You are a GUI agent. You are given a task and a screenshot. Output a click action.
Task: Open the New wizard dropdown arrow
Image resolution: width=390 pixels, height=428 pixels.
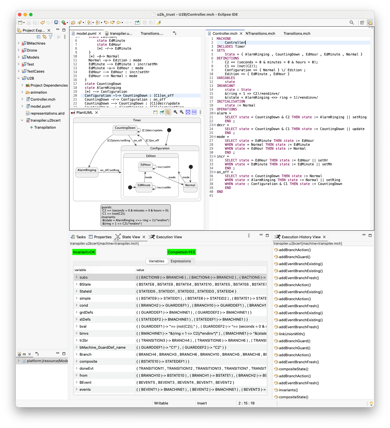24,23
